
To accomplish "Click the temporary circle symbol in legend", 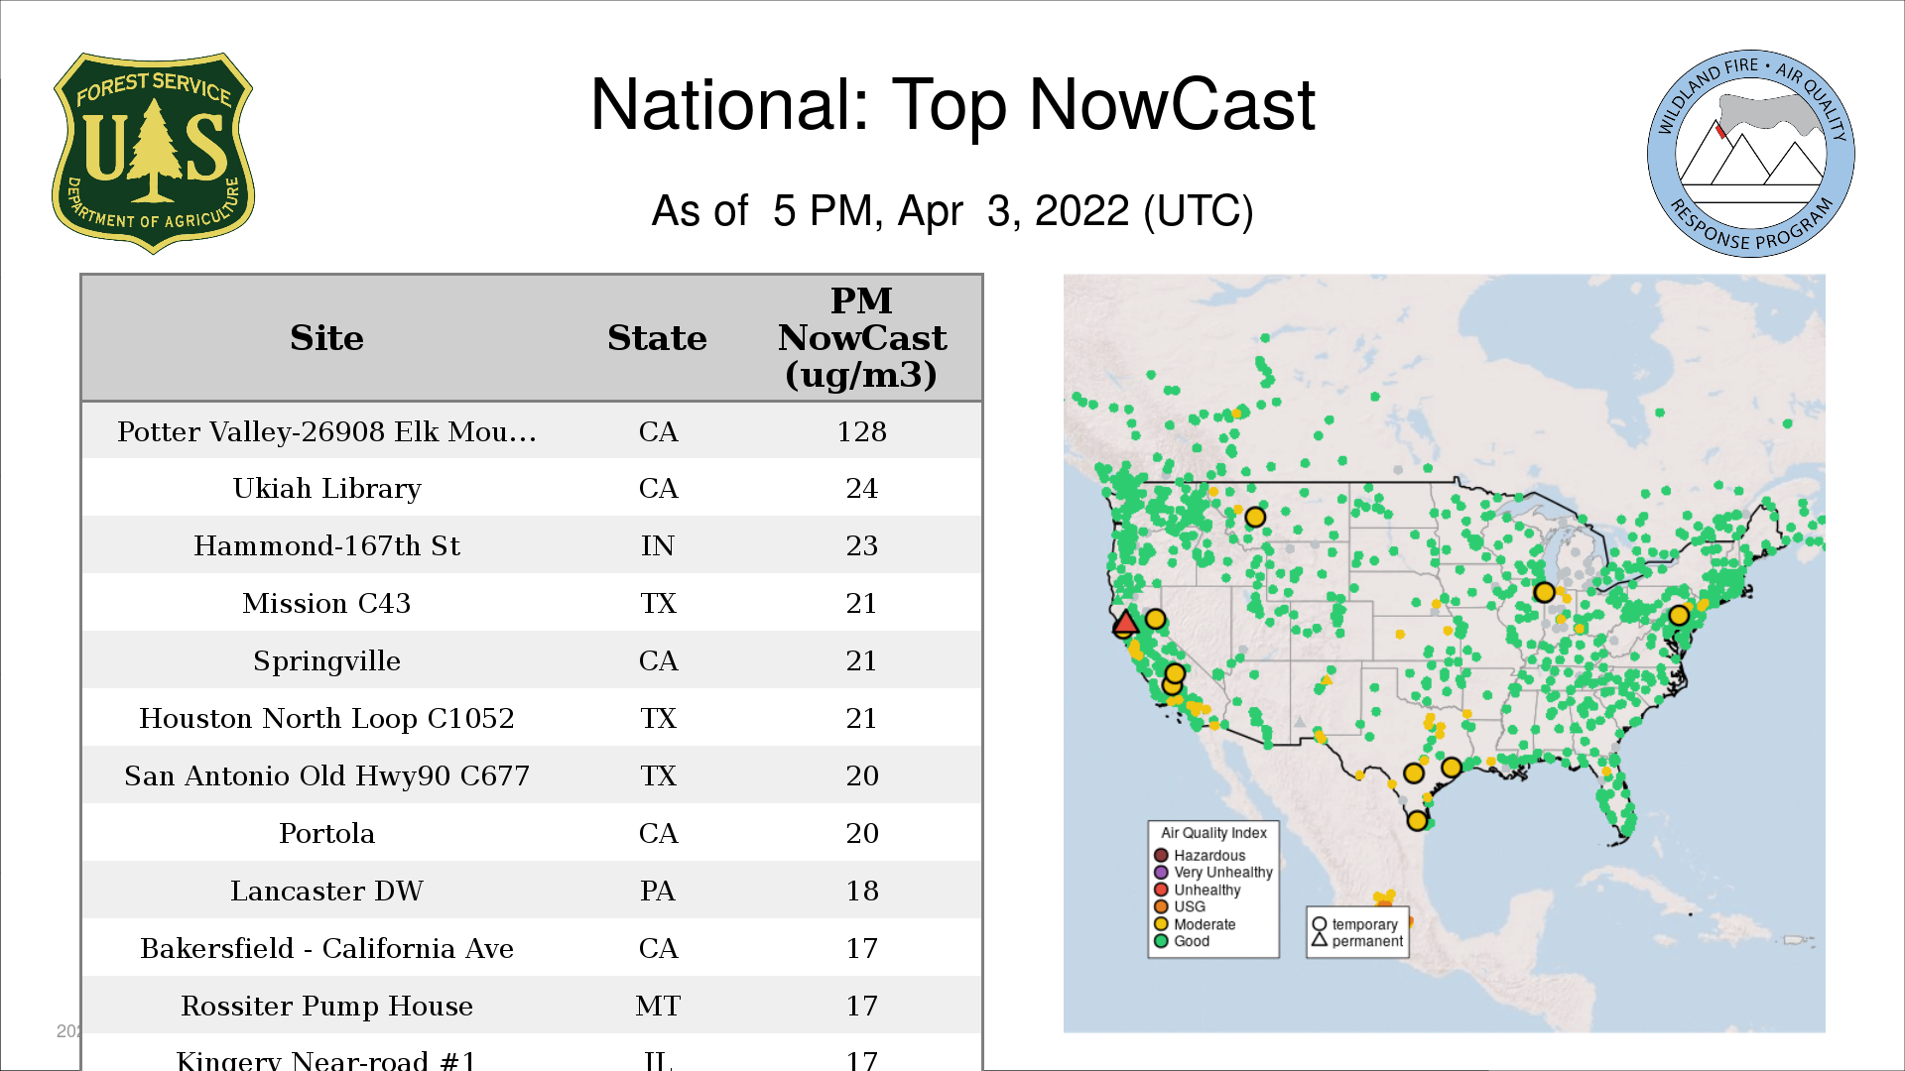I will tap(1320, 923).
